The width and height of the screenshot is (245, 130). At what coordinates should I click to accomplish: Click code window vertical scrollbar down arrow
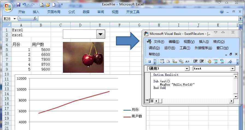point(236,96)
